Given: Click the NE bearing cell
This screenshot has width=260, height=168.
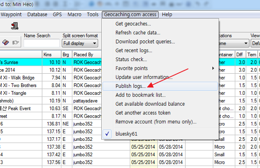Looking at the screenshot, I should (x=67, y=124).
